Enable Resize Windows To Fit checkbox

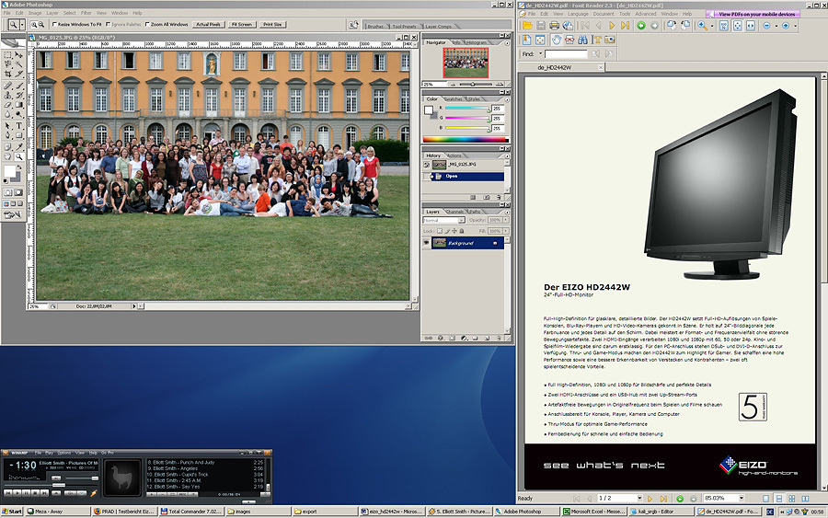55,24
